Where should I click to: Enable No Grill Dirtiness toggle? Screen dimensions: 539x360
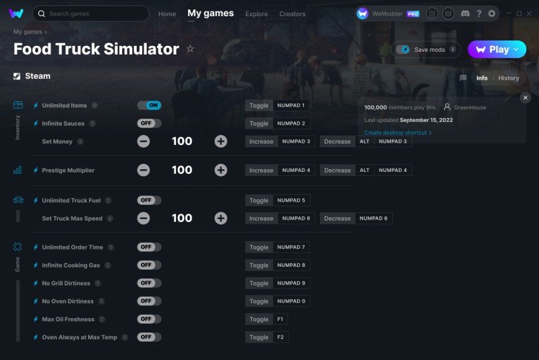149,283
